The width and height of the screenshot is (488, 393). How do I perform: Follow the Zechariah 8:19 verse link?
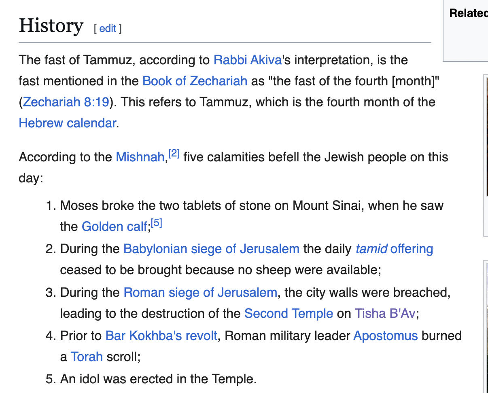(66, 102)
